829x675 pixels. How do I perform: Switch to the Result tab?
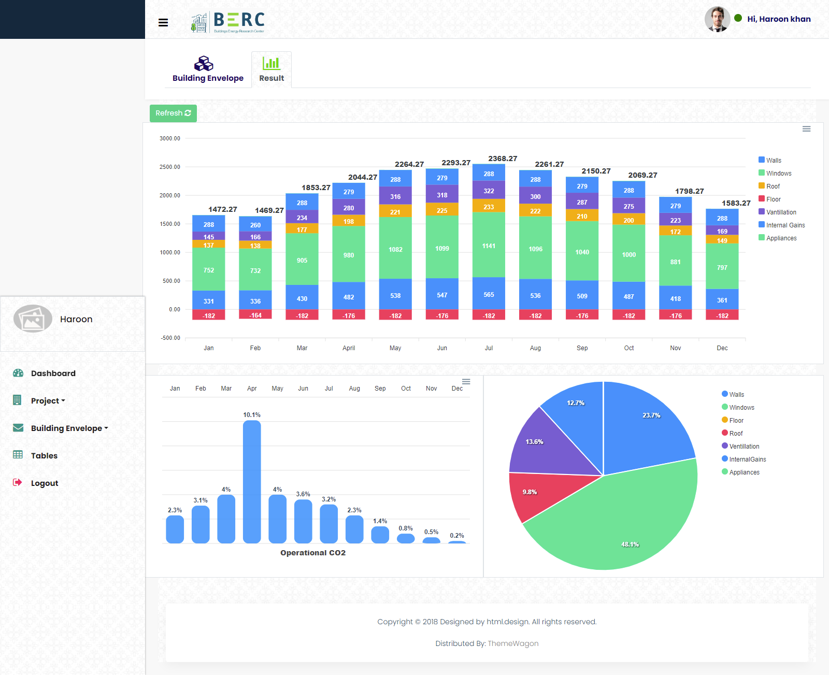[x=271, y=69]
